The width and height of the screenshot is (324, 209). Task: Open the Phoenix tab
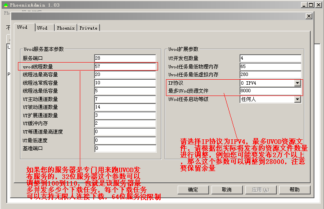(66, 28)
